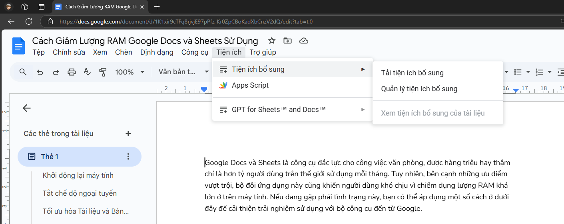
Task: Click the numbered list icon
Action: (x=540, y=72)
